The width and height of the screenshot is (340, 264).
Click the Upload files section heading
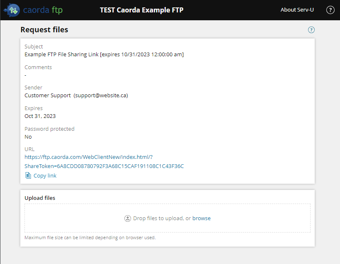(40, 198)
